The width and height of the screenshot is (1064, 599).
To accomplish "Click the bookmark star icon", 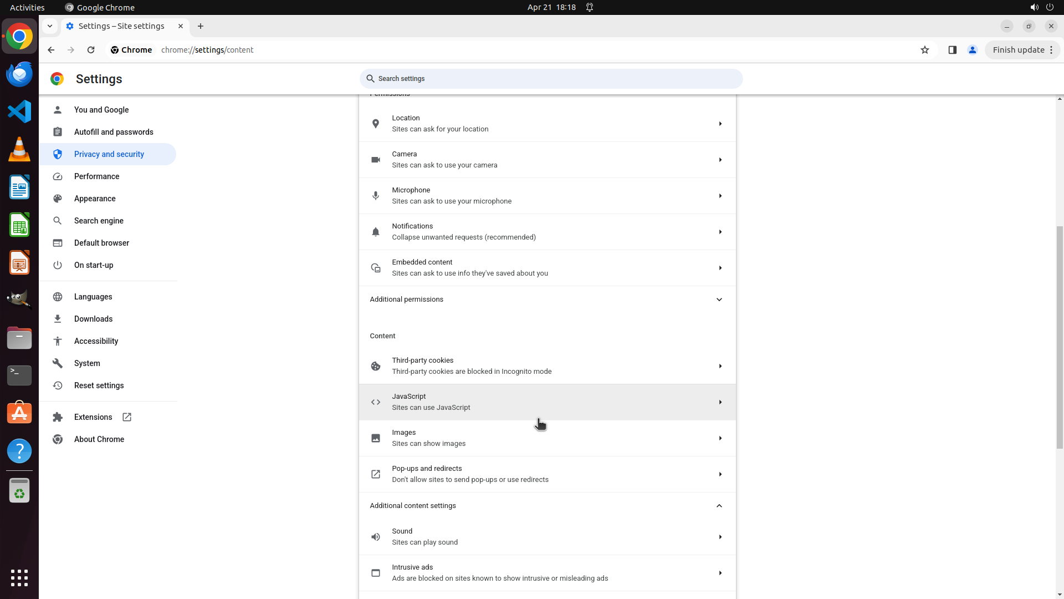I will tap(924, 50).
